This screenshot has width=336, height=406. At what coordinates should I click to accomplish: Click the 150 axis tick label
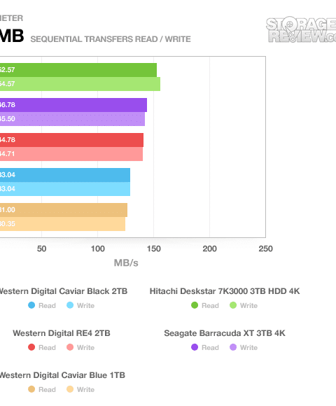tap(154, 248)
